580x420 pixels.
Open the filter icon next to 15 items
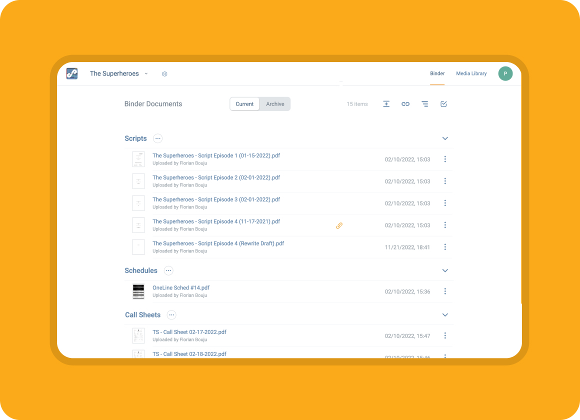click(x=424, y=104)
